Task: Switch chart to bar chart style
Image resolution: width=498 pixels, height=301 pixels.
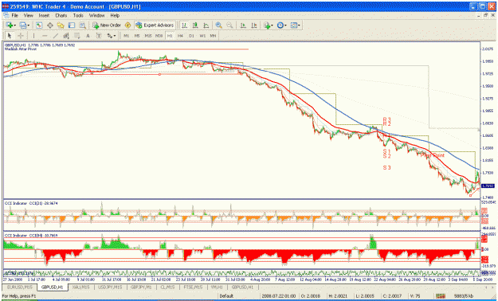Action: [184, 25]
